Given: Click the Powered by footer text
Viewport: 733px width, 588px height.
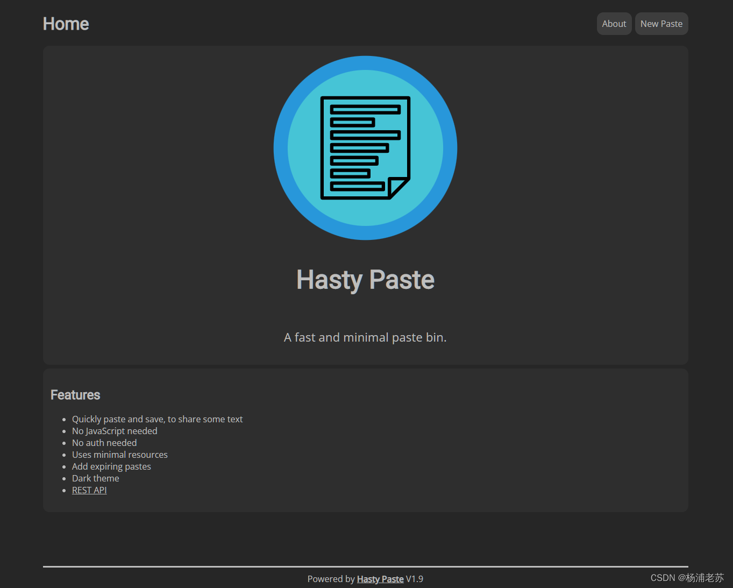Looking at the screenshot, I should (x=331, y=578).
